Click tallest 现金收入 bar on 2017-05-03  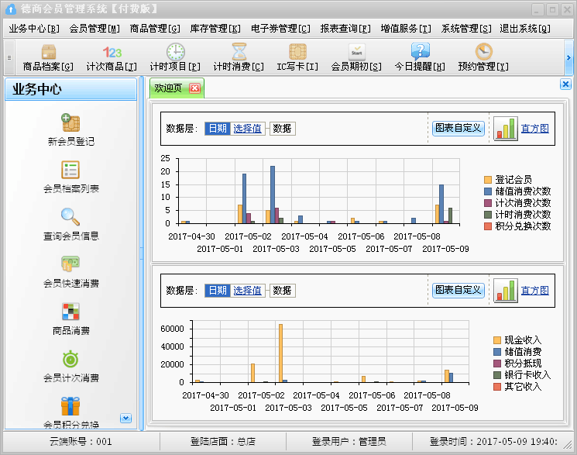click(x=280, y=353)
